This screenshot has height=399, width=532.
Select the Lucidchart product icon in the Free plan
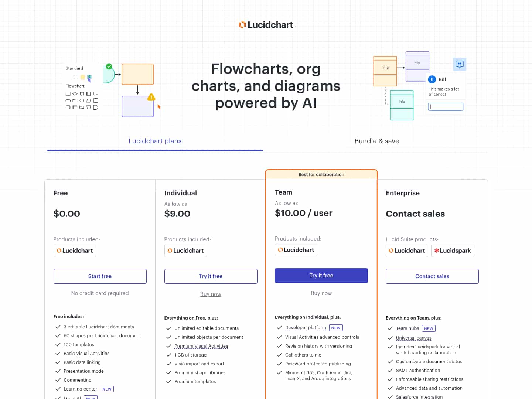tap(75, 250)
